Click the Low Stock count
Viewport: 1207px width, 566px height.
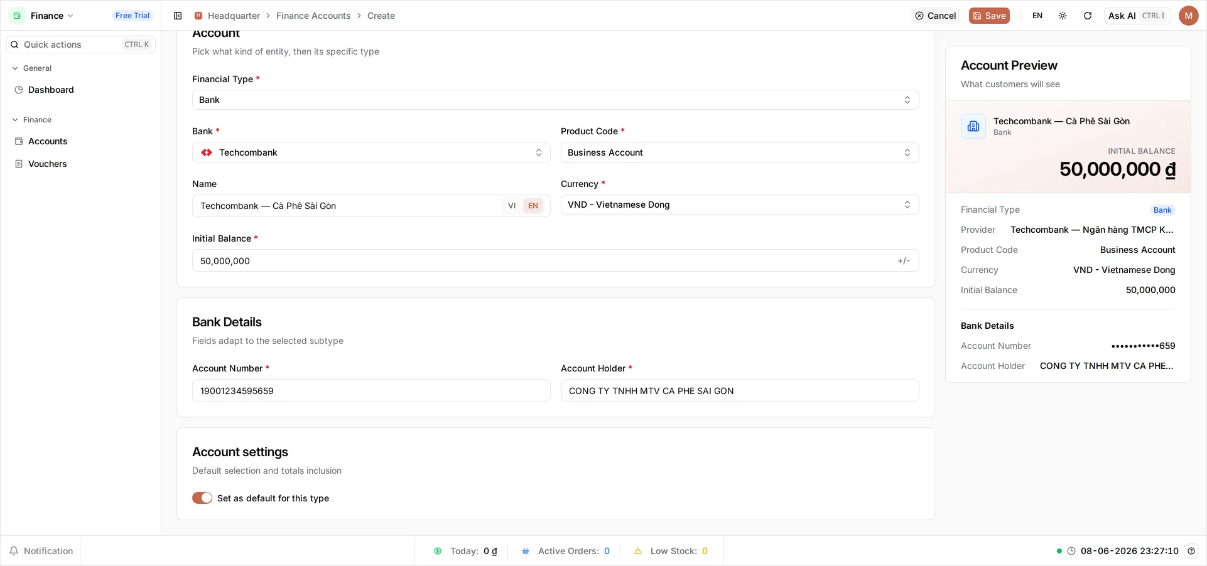pyautogui.click(x=705, y=551)
